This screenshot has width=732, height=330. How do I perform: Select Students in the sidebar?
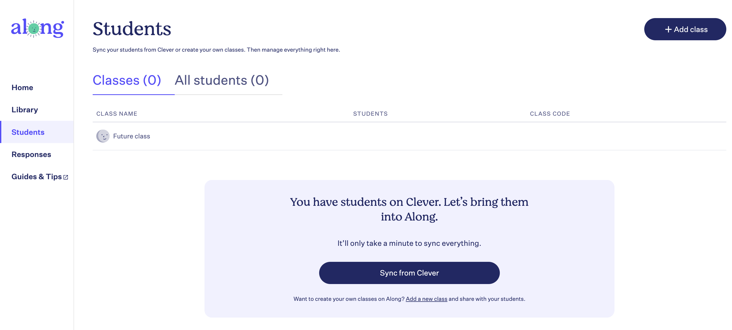tap(28, 132)
